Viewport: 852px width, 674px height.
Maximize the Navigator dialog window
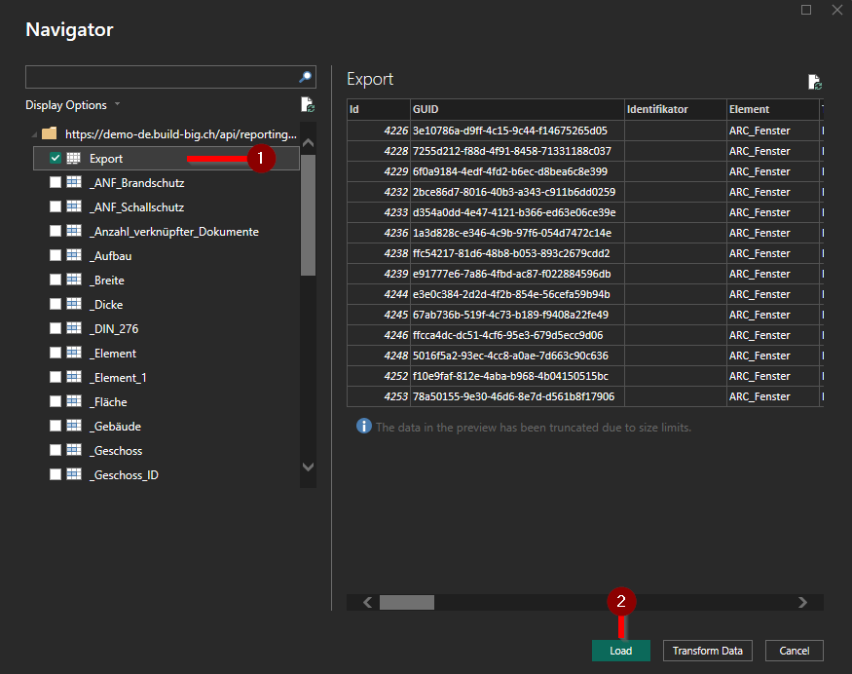[x=806, y=10]
